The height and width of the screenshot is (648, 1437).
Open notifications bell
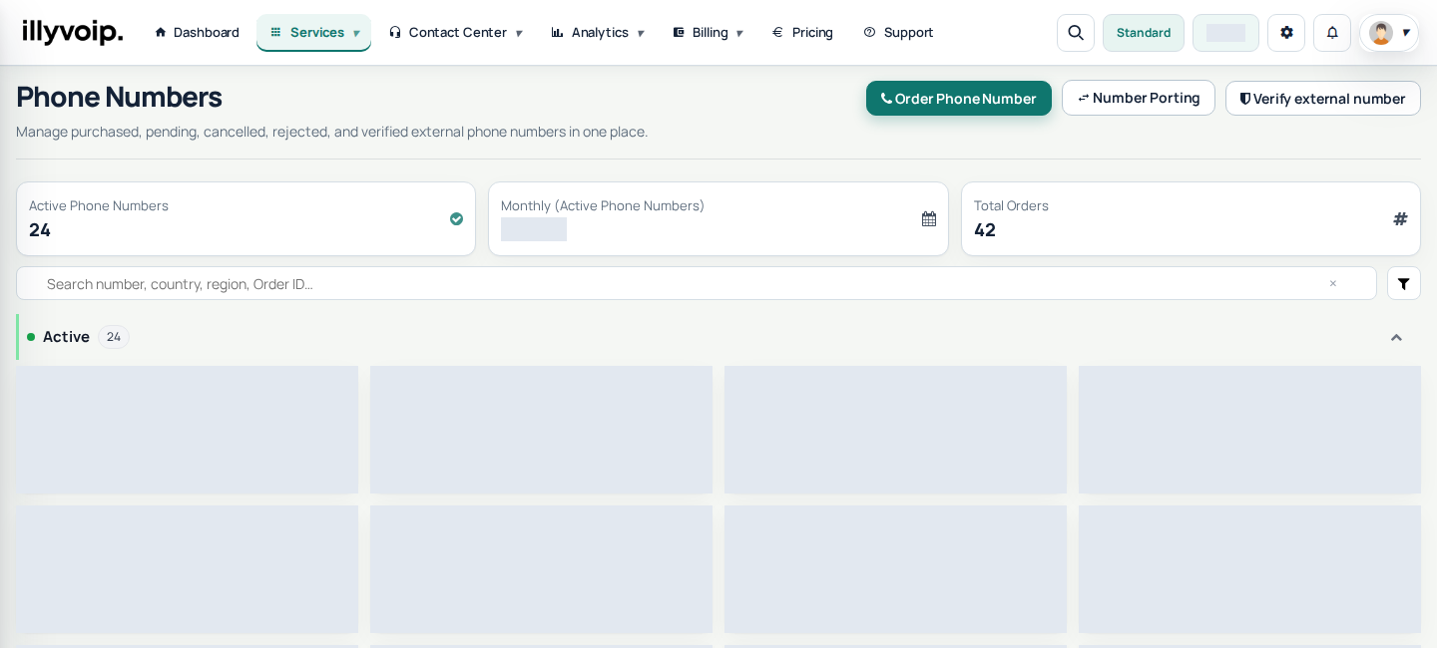click(x=1332, y=33)
